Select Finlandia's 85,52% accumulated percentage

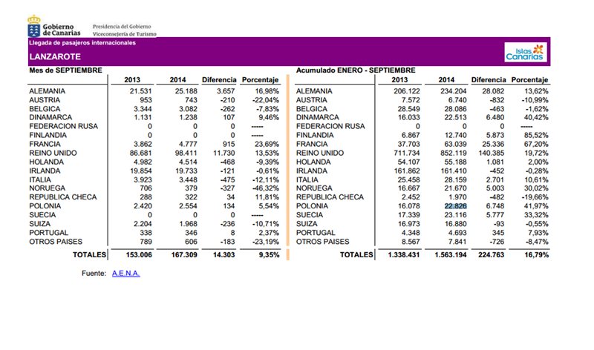coord(535,134)
